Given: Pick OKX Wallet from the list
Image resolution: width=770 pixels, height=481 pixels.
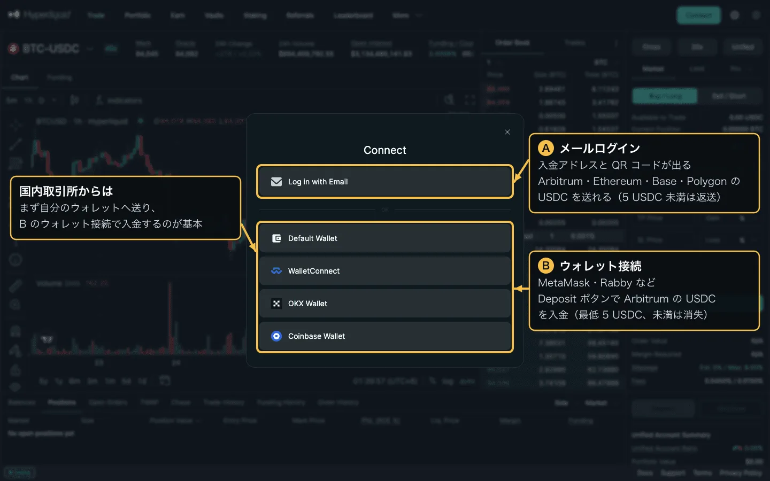Looking at the screenshot, I should point(385,304).
